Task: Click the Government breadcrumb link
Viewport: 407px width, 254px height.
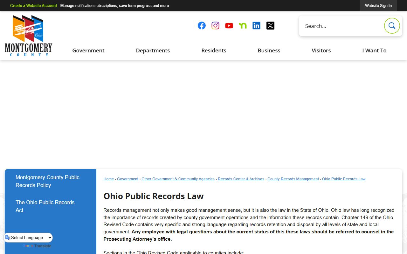Action: (128, 179)
